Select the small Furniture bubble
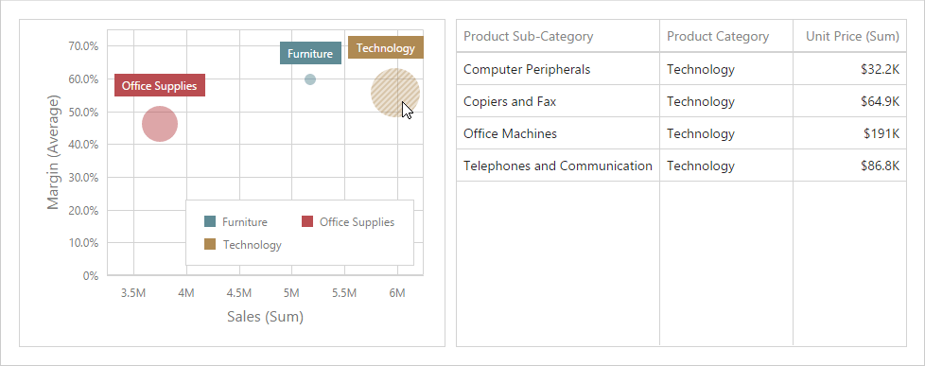 tap(310, 79)
